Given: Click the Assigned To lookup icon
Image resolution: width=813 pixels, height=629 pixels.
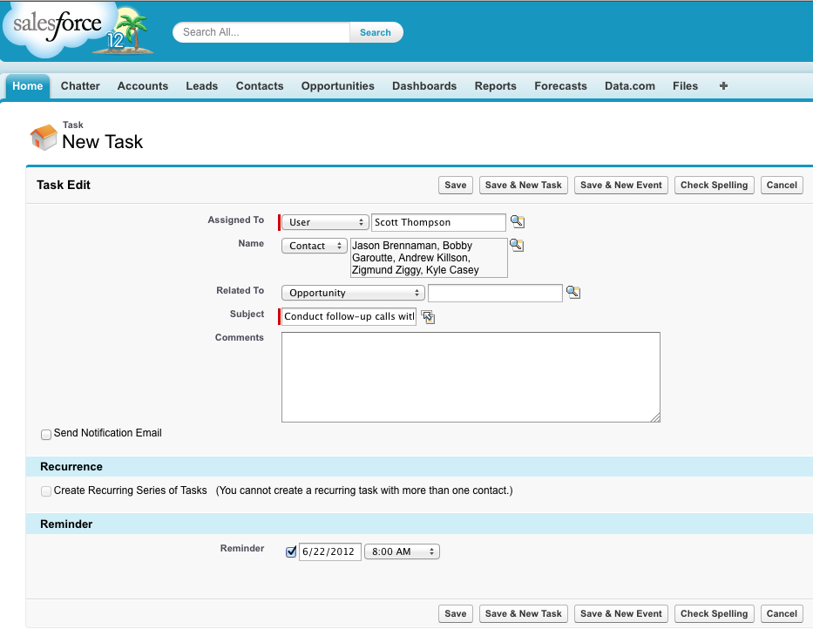Looking at the screenshot, I should 518,222.
